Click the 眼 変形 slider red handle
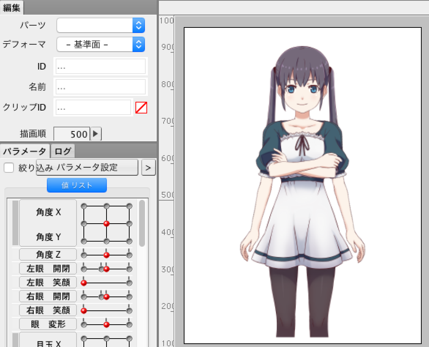 107,325
